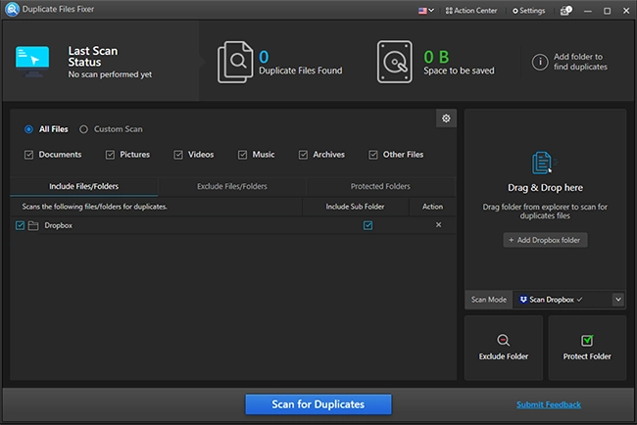The image size is (637, 425).
Task: Select the Custom Scan radio button
Action: coord(83,129)
